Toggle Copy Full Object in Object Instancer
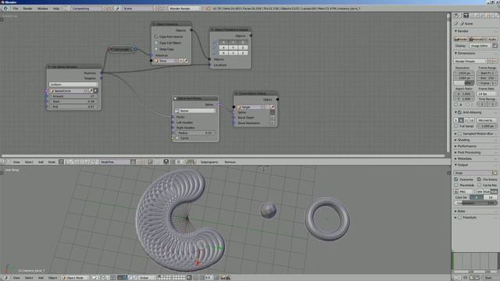 [156, 43]
